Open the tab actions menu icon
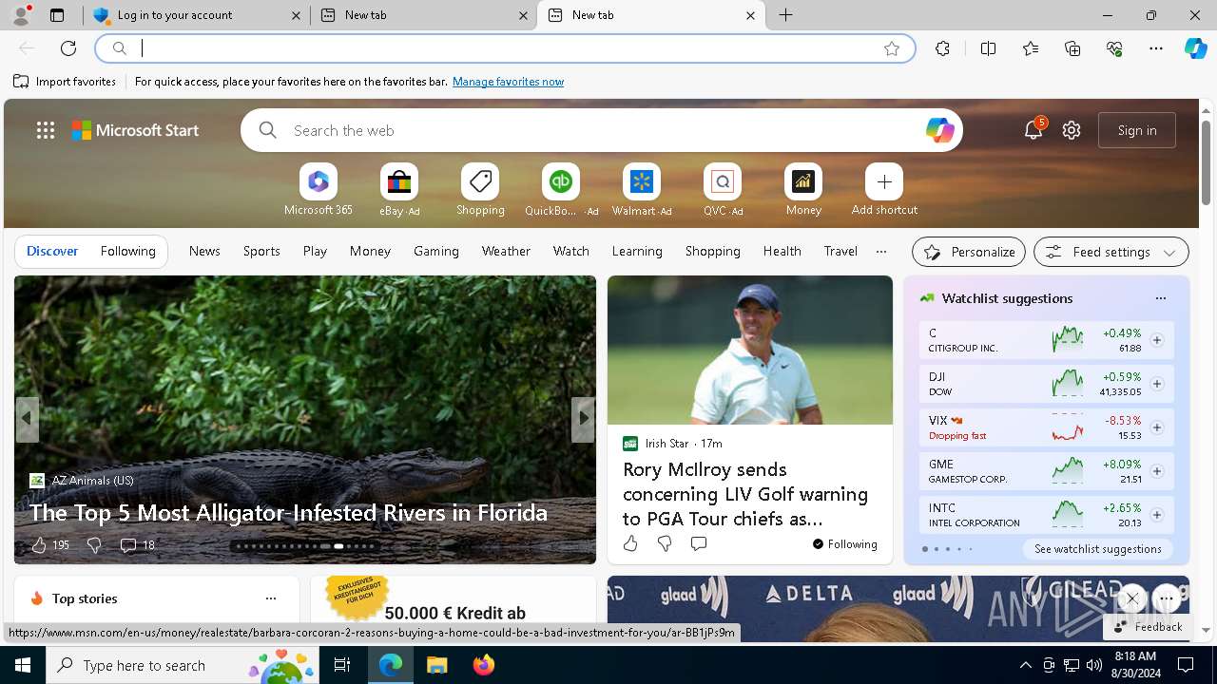The image size is (1217, 684). 57,15
